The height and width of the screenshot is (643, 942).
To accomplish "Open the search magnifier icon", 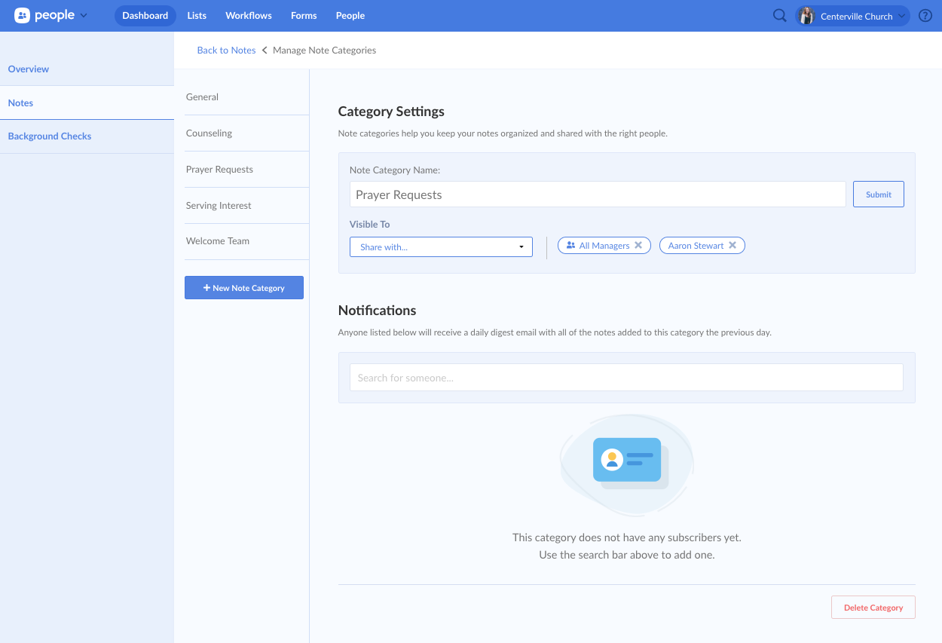I will click(780, 16).
